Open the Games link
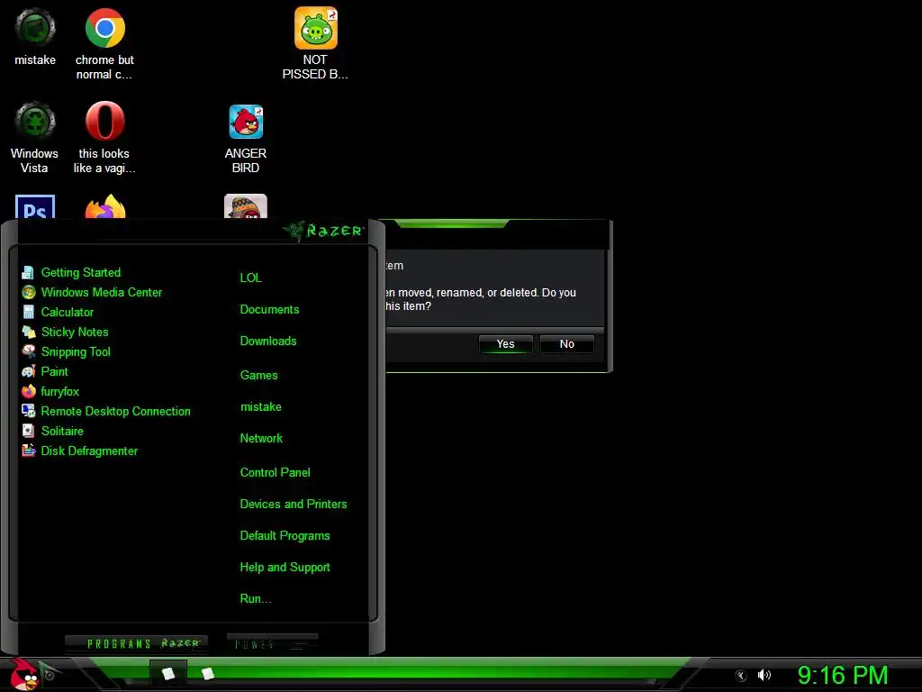The height and width of the screenshot is (692, 922). pyautogui.click(x=258, y=376)
